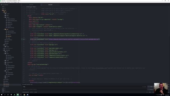Click the file icon beside app.js
This screenshot has height=96, width=170.
pyautogui.click(x=5, y=43)
